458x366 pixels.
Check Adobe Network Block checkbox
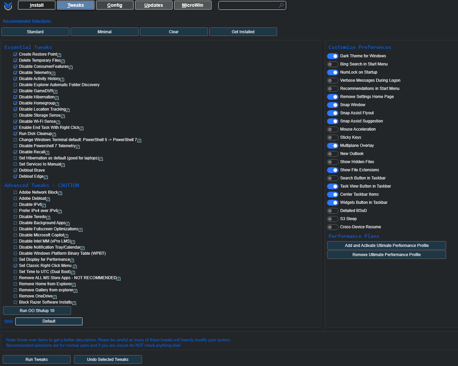coord(15,192)
